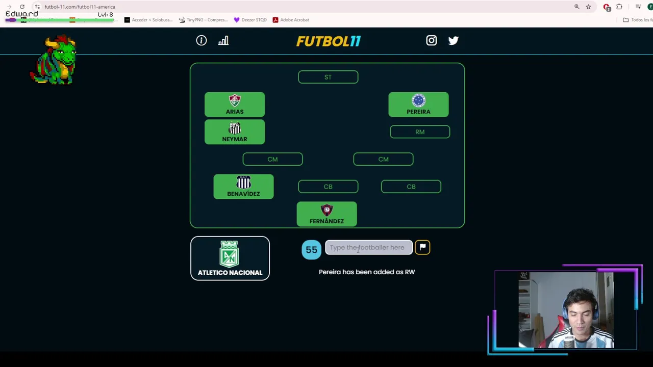Focus the 'Type the footballer here' field
Image resolution: width=653 pixels, height=367 pixels.
(x=369, y=247)
